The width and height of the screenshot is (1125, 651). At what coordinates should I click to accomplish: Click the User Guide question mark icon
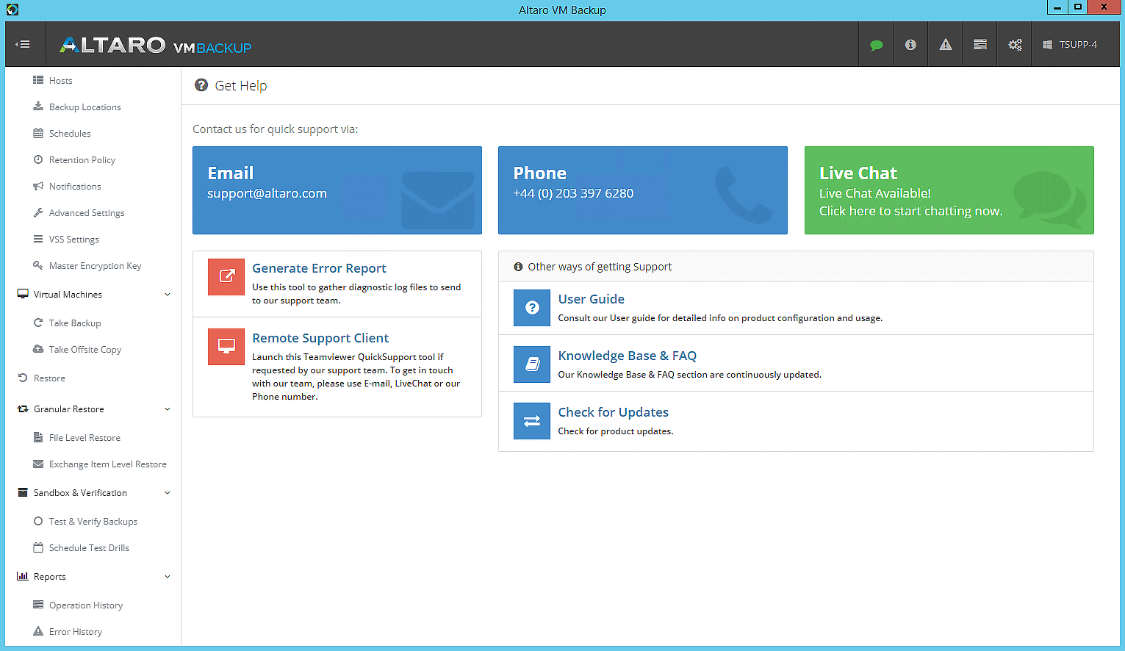[532, 308]
